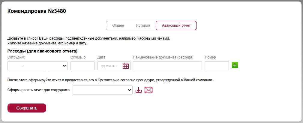
Task: Click the Сформировать отчет для сотрудника label
Action: click(x=39, y=90)
